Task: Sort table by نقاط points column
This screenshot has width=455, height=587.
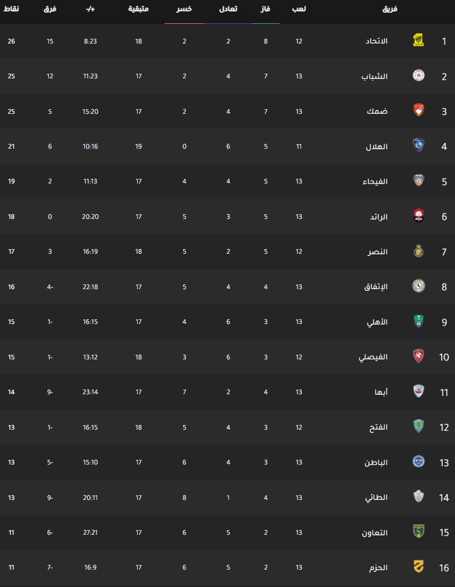Action: tap(11, 9)
